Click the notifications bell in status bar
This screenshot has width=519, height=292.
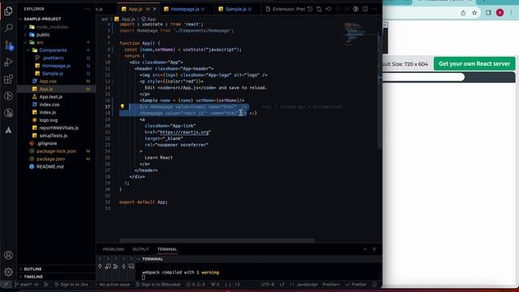(x=375, y=285)
